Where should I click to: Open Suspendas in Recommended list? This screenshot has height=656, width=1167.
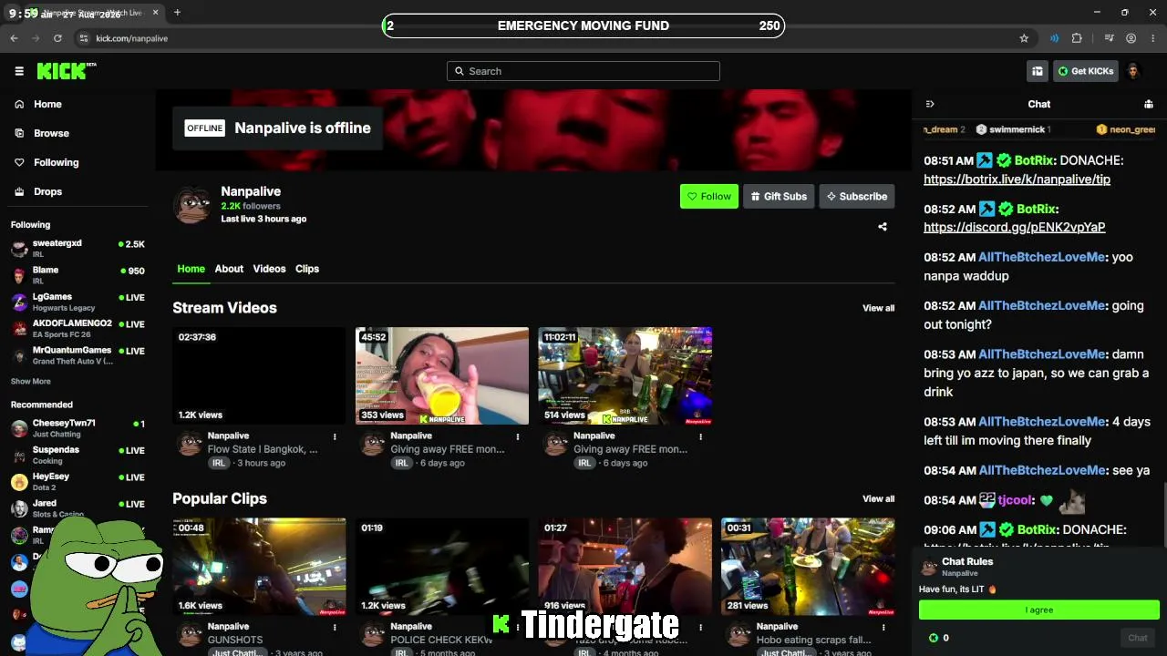[77, 455]
